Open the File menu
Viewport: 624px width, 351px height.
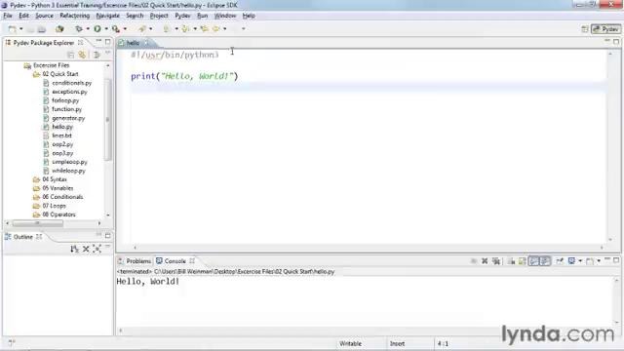click(8, 16)
